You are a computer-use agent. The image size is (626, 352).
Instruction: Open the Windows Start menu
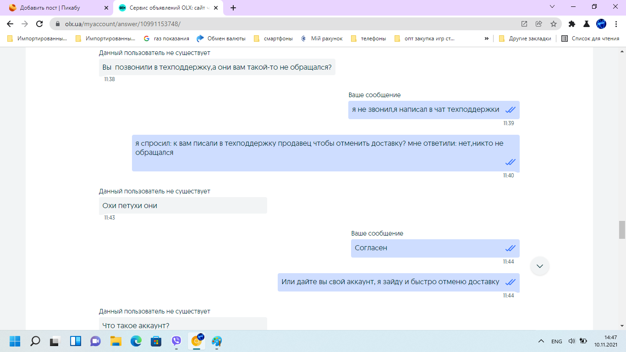15,341
